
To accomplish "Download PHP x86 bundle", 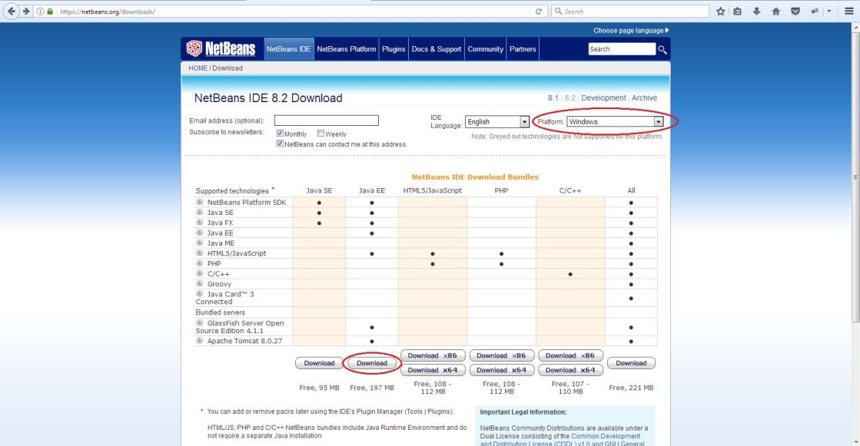I will tap(501, 355).
